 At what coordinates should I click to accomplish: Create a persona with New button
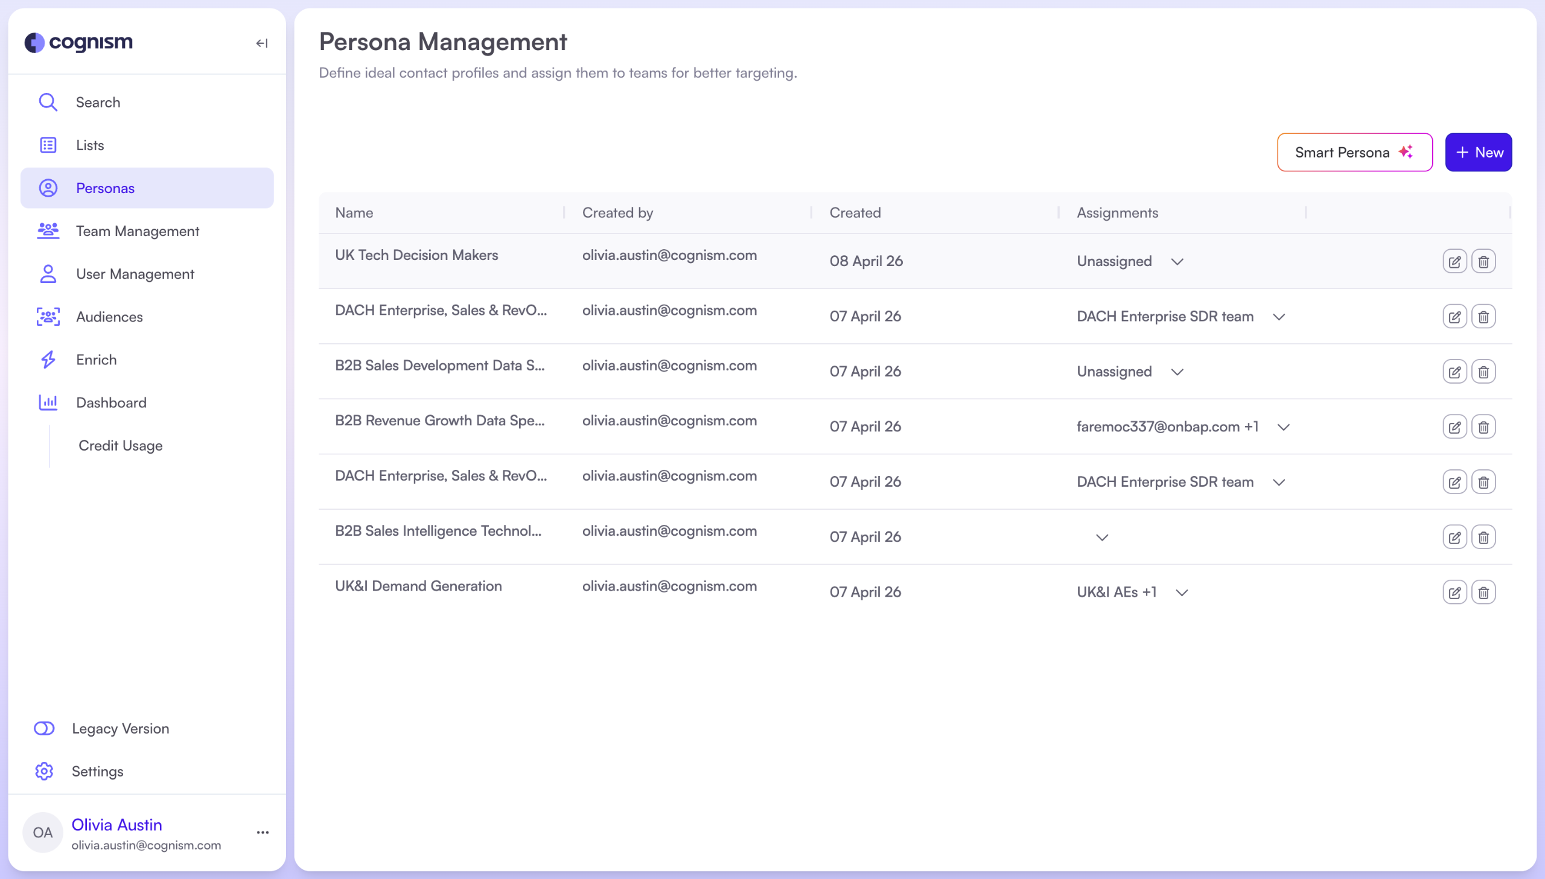click(x=1478, y=152)
